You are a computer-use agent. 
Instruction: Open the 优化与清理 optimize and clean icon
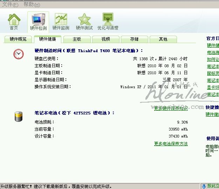[x=108, y=21]
